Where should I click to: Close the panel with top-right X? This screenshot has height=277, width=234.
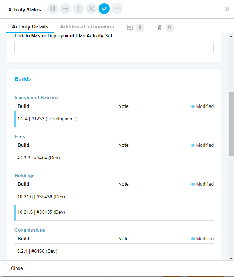tap(227, 9)
